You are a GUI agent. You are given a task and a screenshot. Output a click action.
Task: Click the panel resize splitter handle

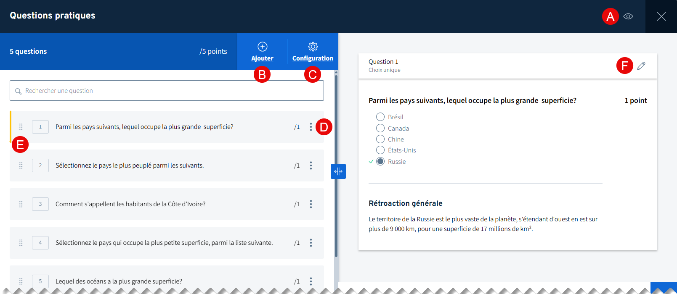tap(338, 171)
